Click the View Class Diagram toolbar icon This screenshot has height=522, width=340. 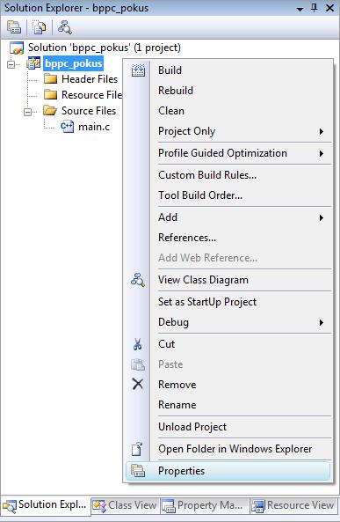click(64, 27)
